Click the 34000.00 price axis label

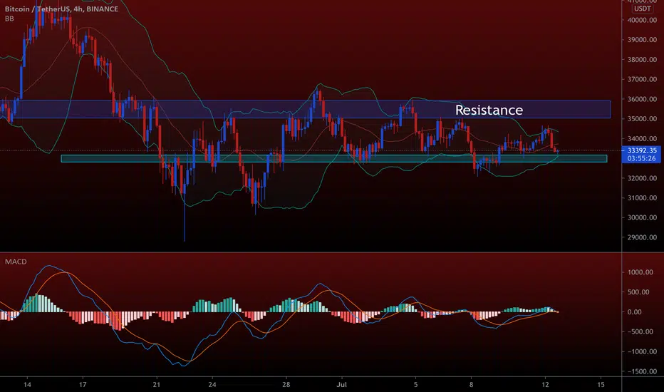point(642,138)
